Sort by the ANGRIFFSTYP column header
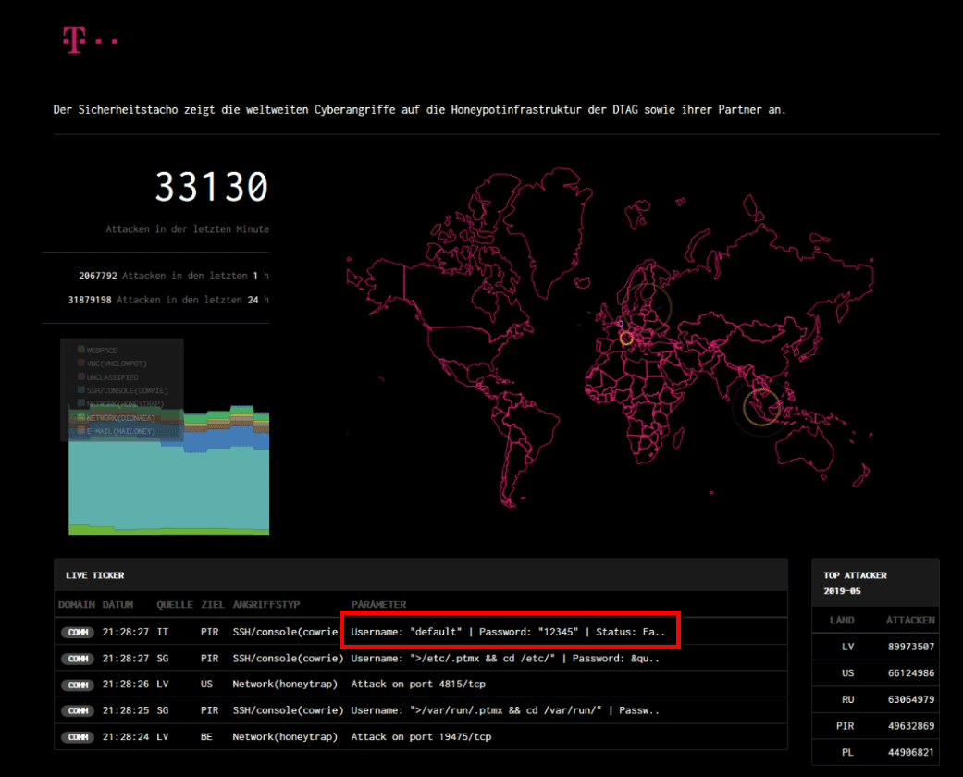This screenshot has height=777, width=963. click(266, 604)
